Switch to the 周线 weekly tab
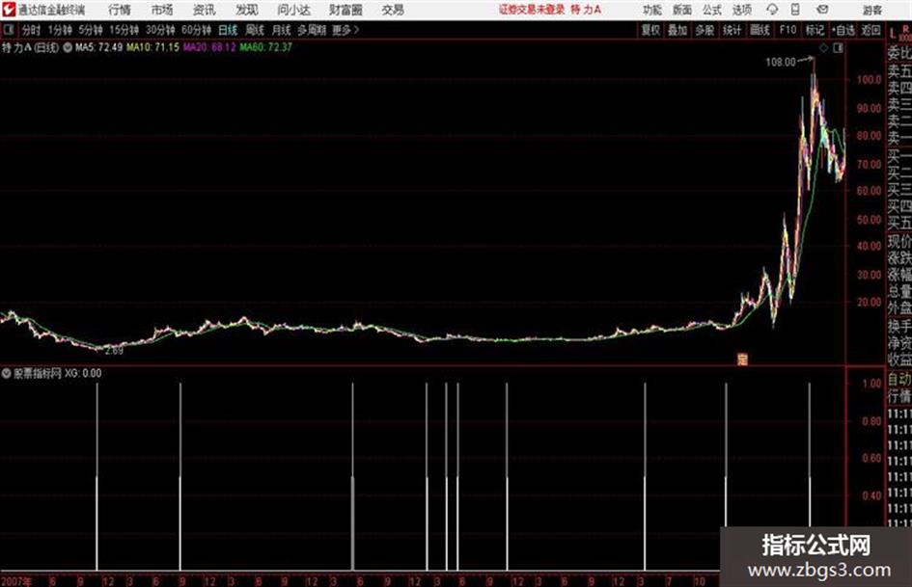This screenshot has height=587, width=912. [255, 30]
